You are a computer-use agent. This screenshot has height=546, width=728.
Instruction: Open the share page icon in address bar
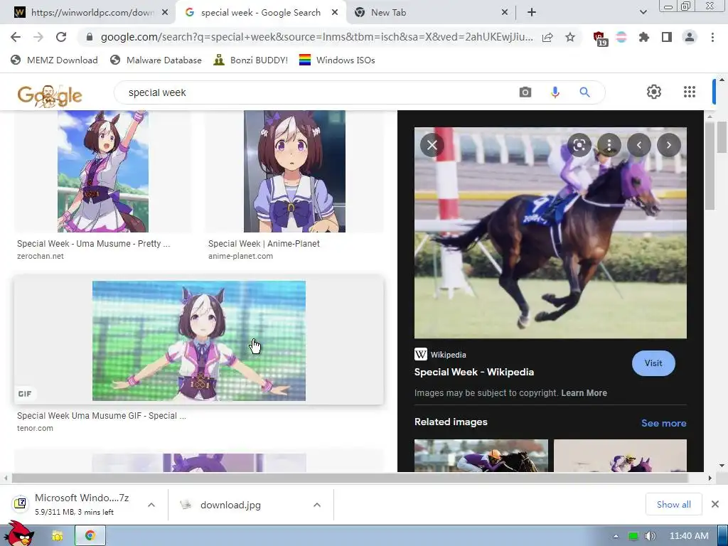[x=547, y=37]
